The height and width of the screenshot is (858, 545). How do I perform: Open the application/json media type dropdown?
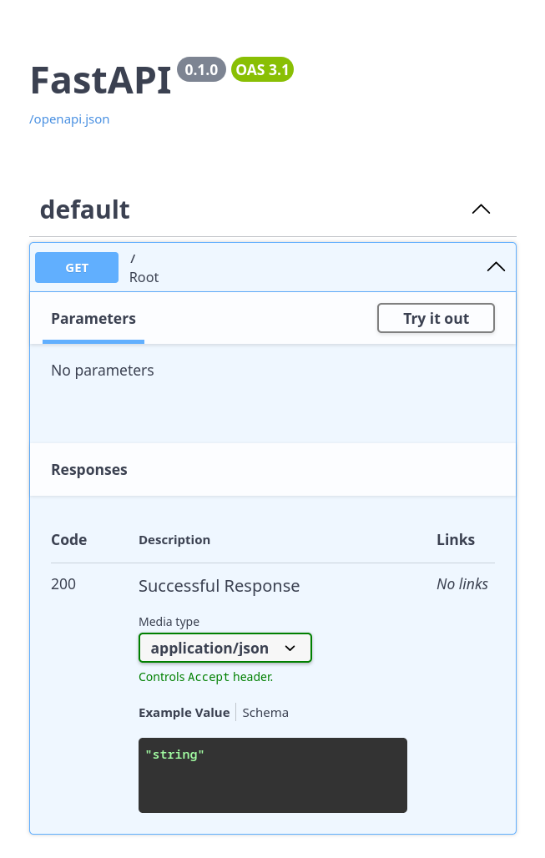pyautogui.click(x=225, y=648)
